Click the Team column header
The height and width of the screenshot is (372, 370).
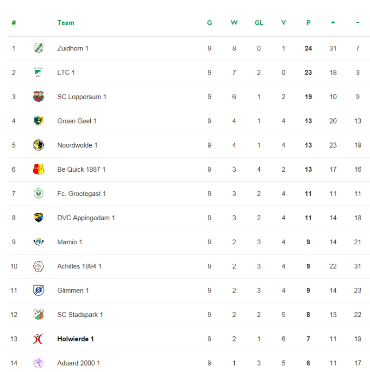click(65, 23)
